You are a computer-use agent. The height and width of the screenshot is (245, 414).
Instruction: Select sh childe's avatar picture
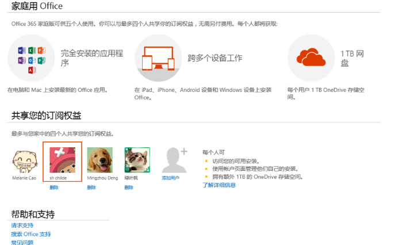(62, 160)
